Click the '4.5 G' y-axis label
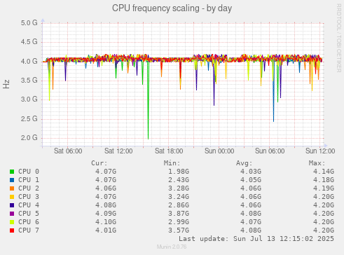This screenshot has width=344, height=255. pyautogui.click(x=29, y=42)
